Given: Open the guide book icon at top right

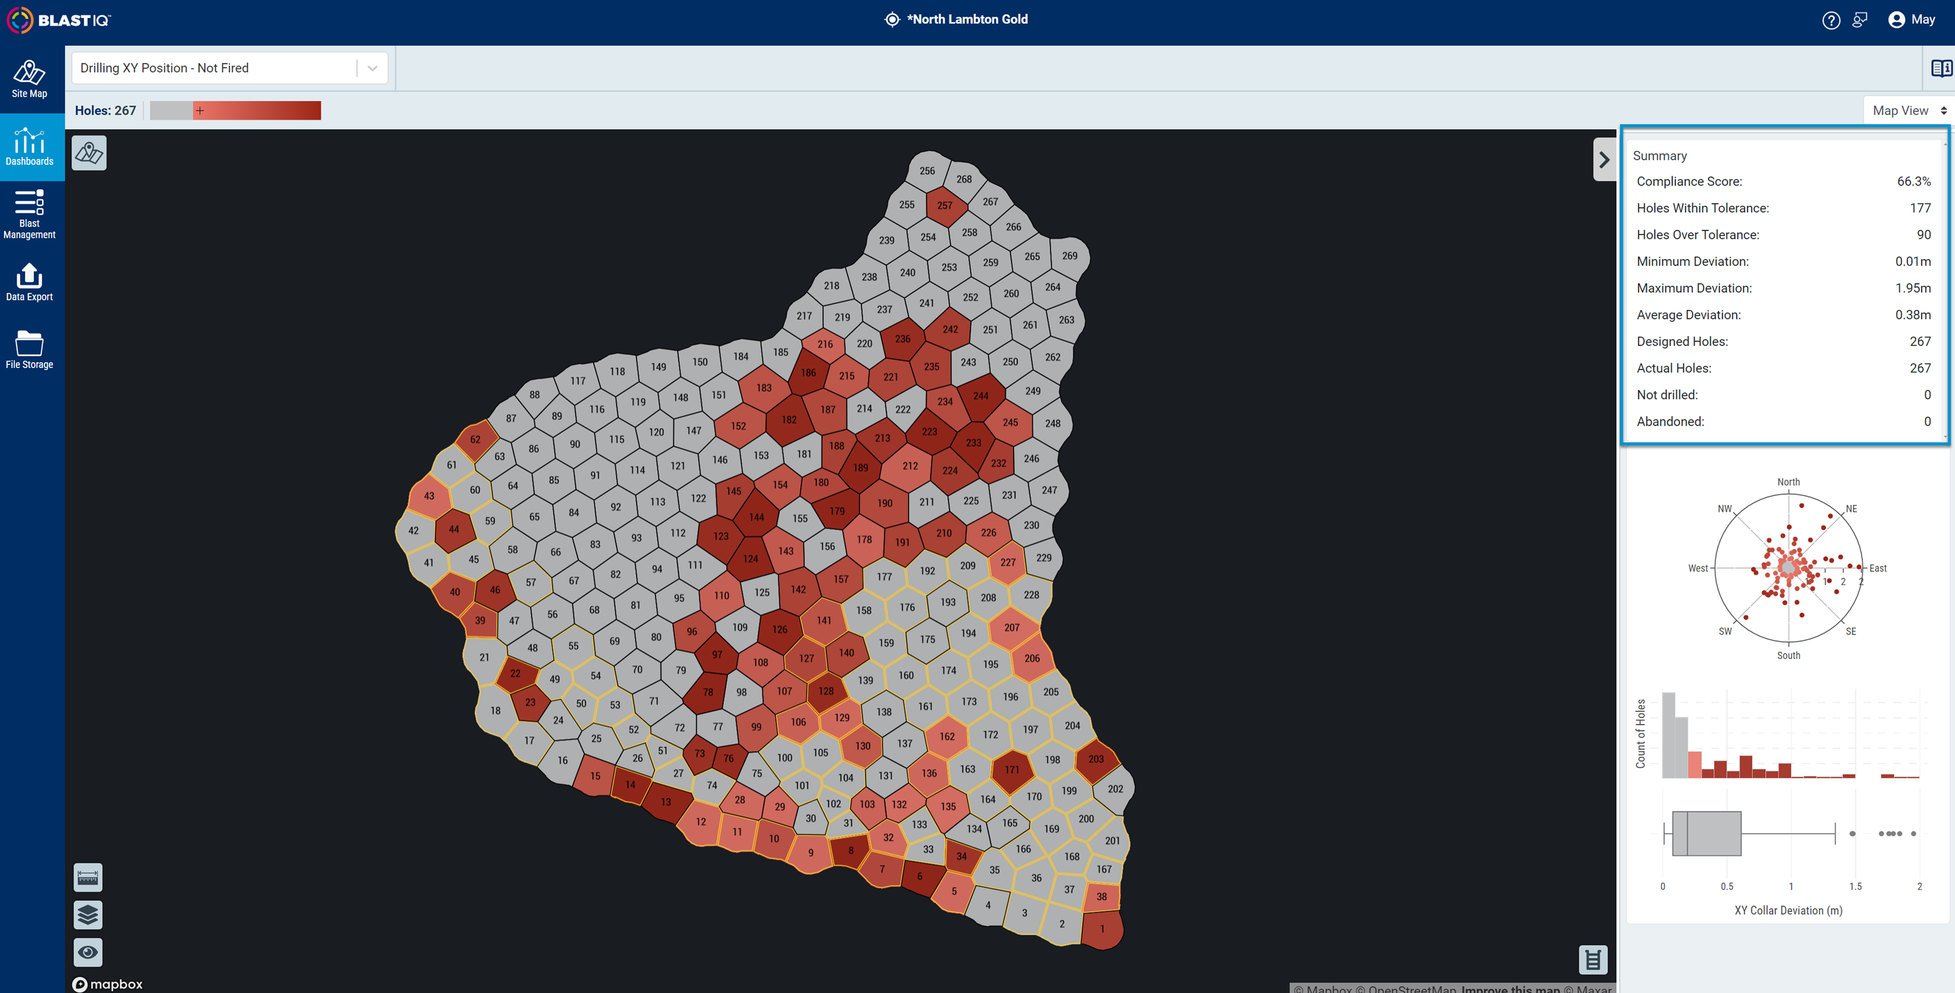Looking at the screenshot, I should tap(1942, 68).
